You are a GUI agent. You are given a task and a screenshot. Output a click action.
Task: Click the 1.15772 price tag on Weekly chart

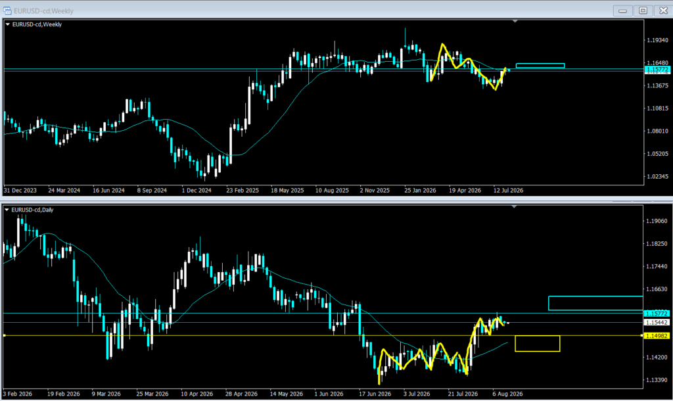(x=657, y=70)
